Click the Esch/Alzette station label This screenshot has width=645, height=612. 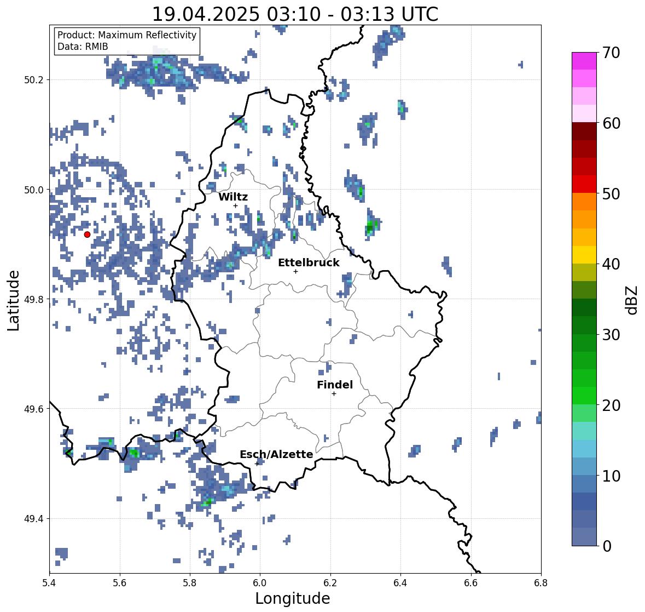(276, 454)
